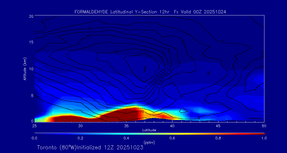Click the dark red plume near latitude 35
287x153 pixels.
(125, 116)
